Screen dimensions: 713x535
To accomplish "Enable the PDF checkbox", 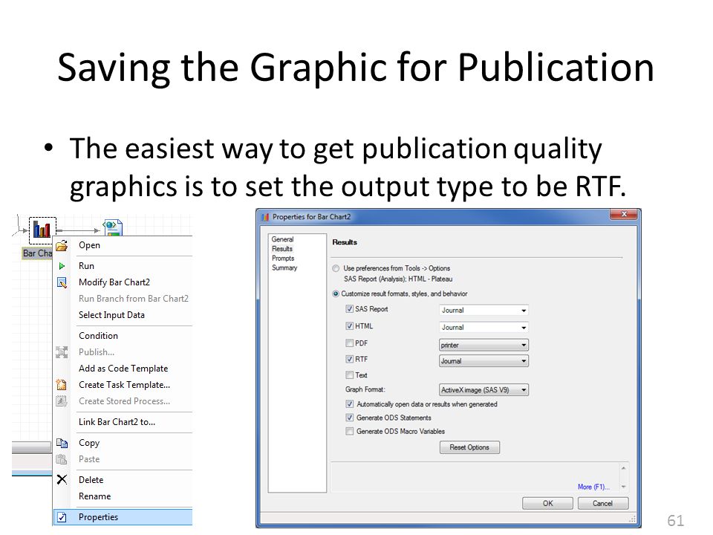I will [349, 343].
